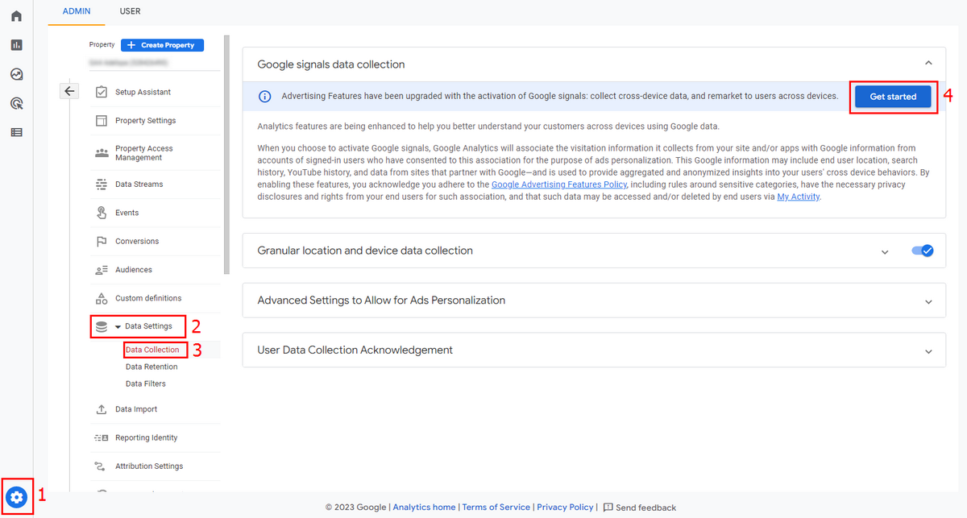
Task: Click the Property Access Management people icon
Action: click(x=102, y=153)
